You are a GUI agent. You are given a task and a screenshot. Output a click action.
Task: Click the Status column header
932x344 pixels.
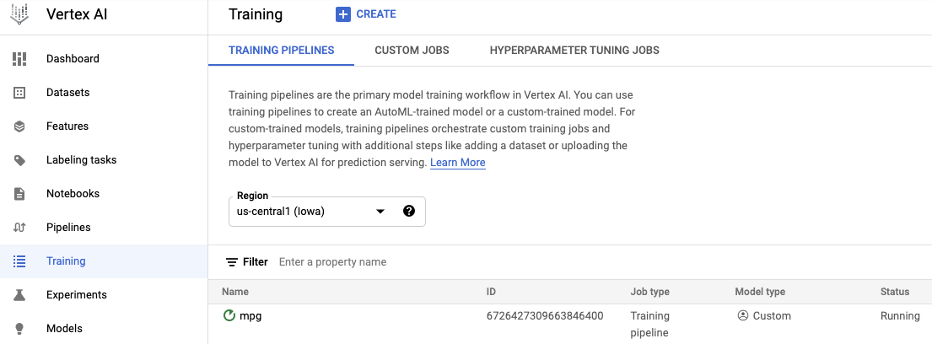click(895, 292)
